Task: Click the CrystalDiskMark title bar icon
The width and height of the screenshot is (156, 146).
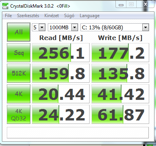Action: 5,6
